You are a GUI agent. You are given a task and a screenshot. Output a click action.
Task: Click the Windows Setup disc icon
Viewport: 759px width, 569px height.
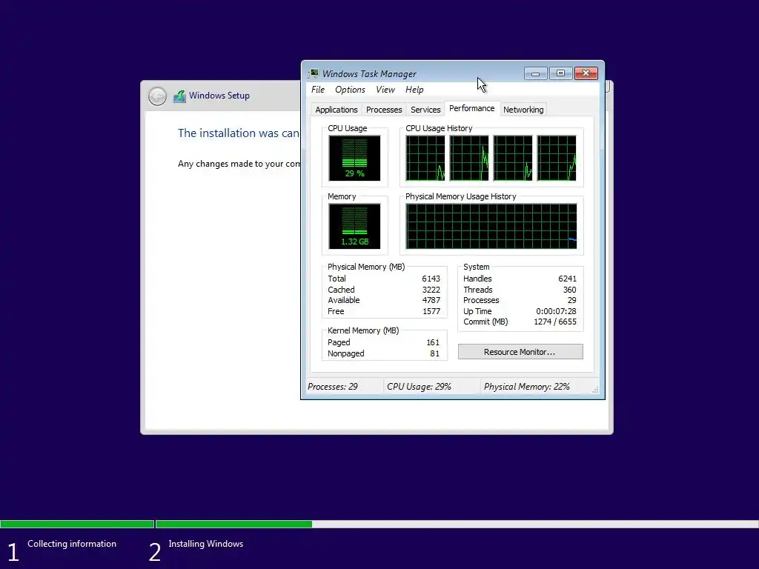(179, 96)
